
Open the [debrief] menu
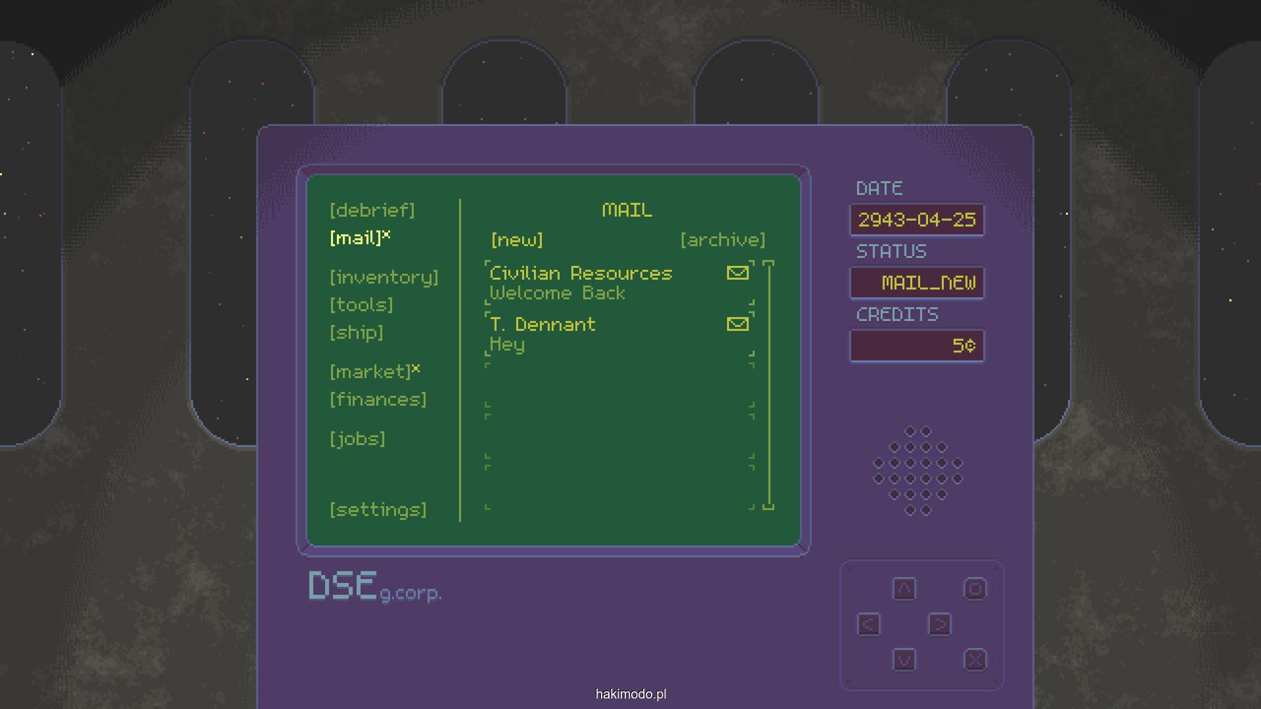click(x=372, y=210)
